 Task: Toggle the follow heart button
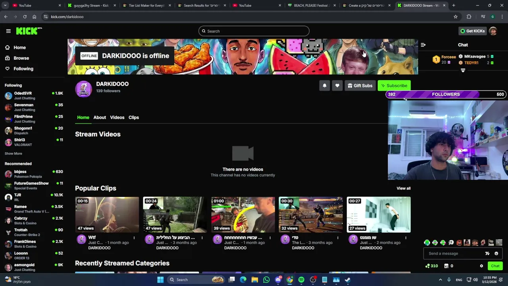tap(337, 85)
